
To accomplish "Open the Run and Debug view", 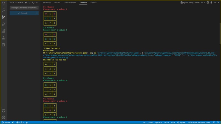I will (x=3, y=24).
